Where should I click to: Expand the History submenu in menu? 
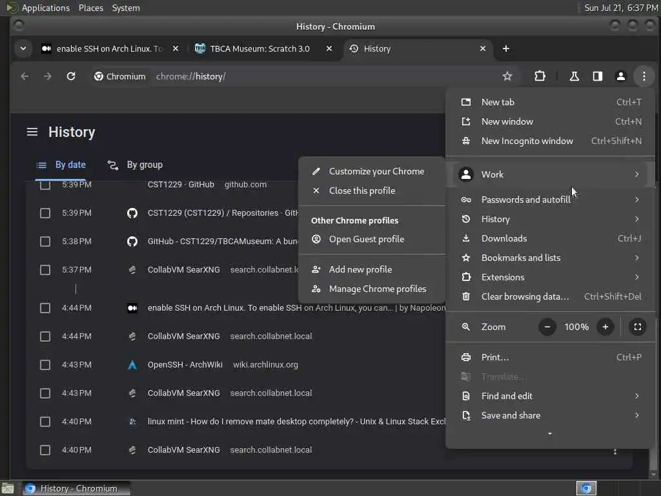coord(550,219)
